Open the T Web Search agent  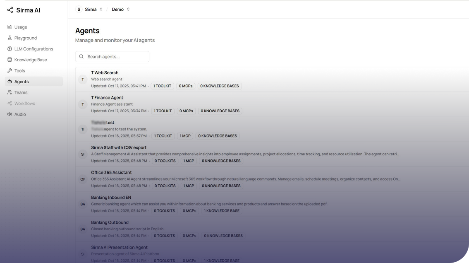click(105, 72)
